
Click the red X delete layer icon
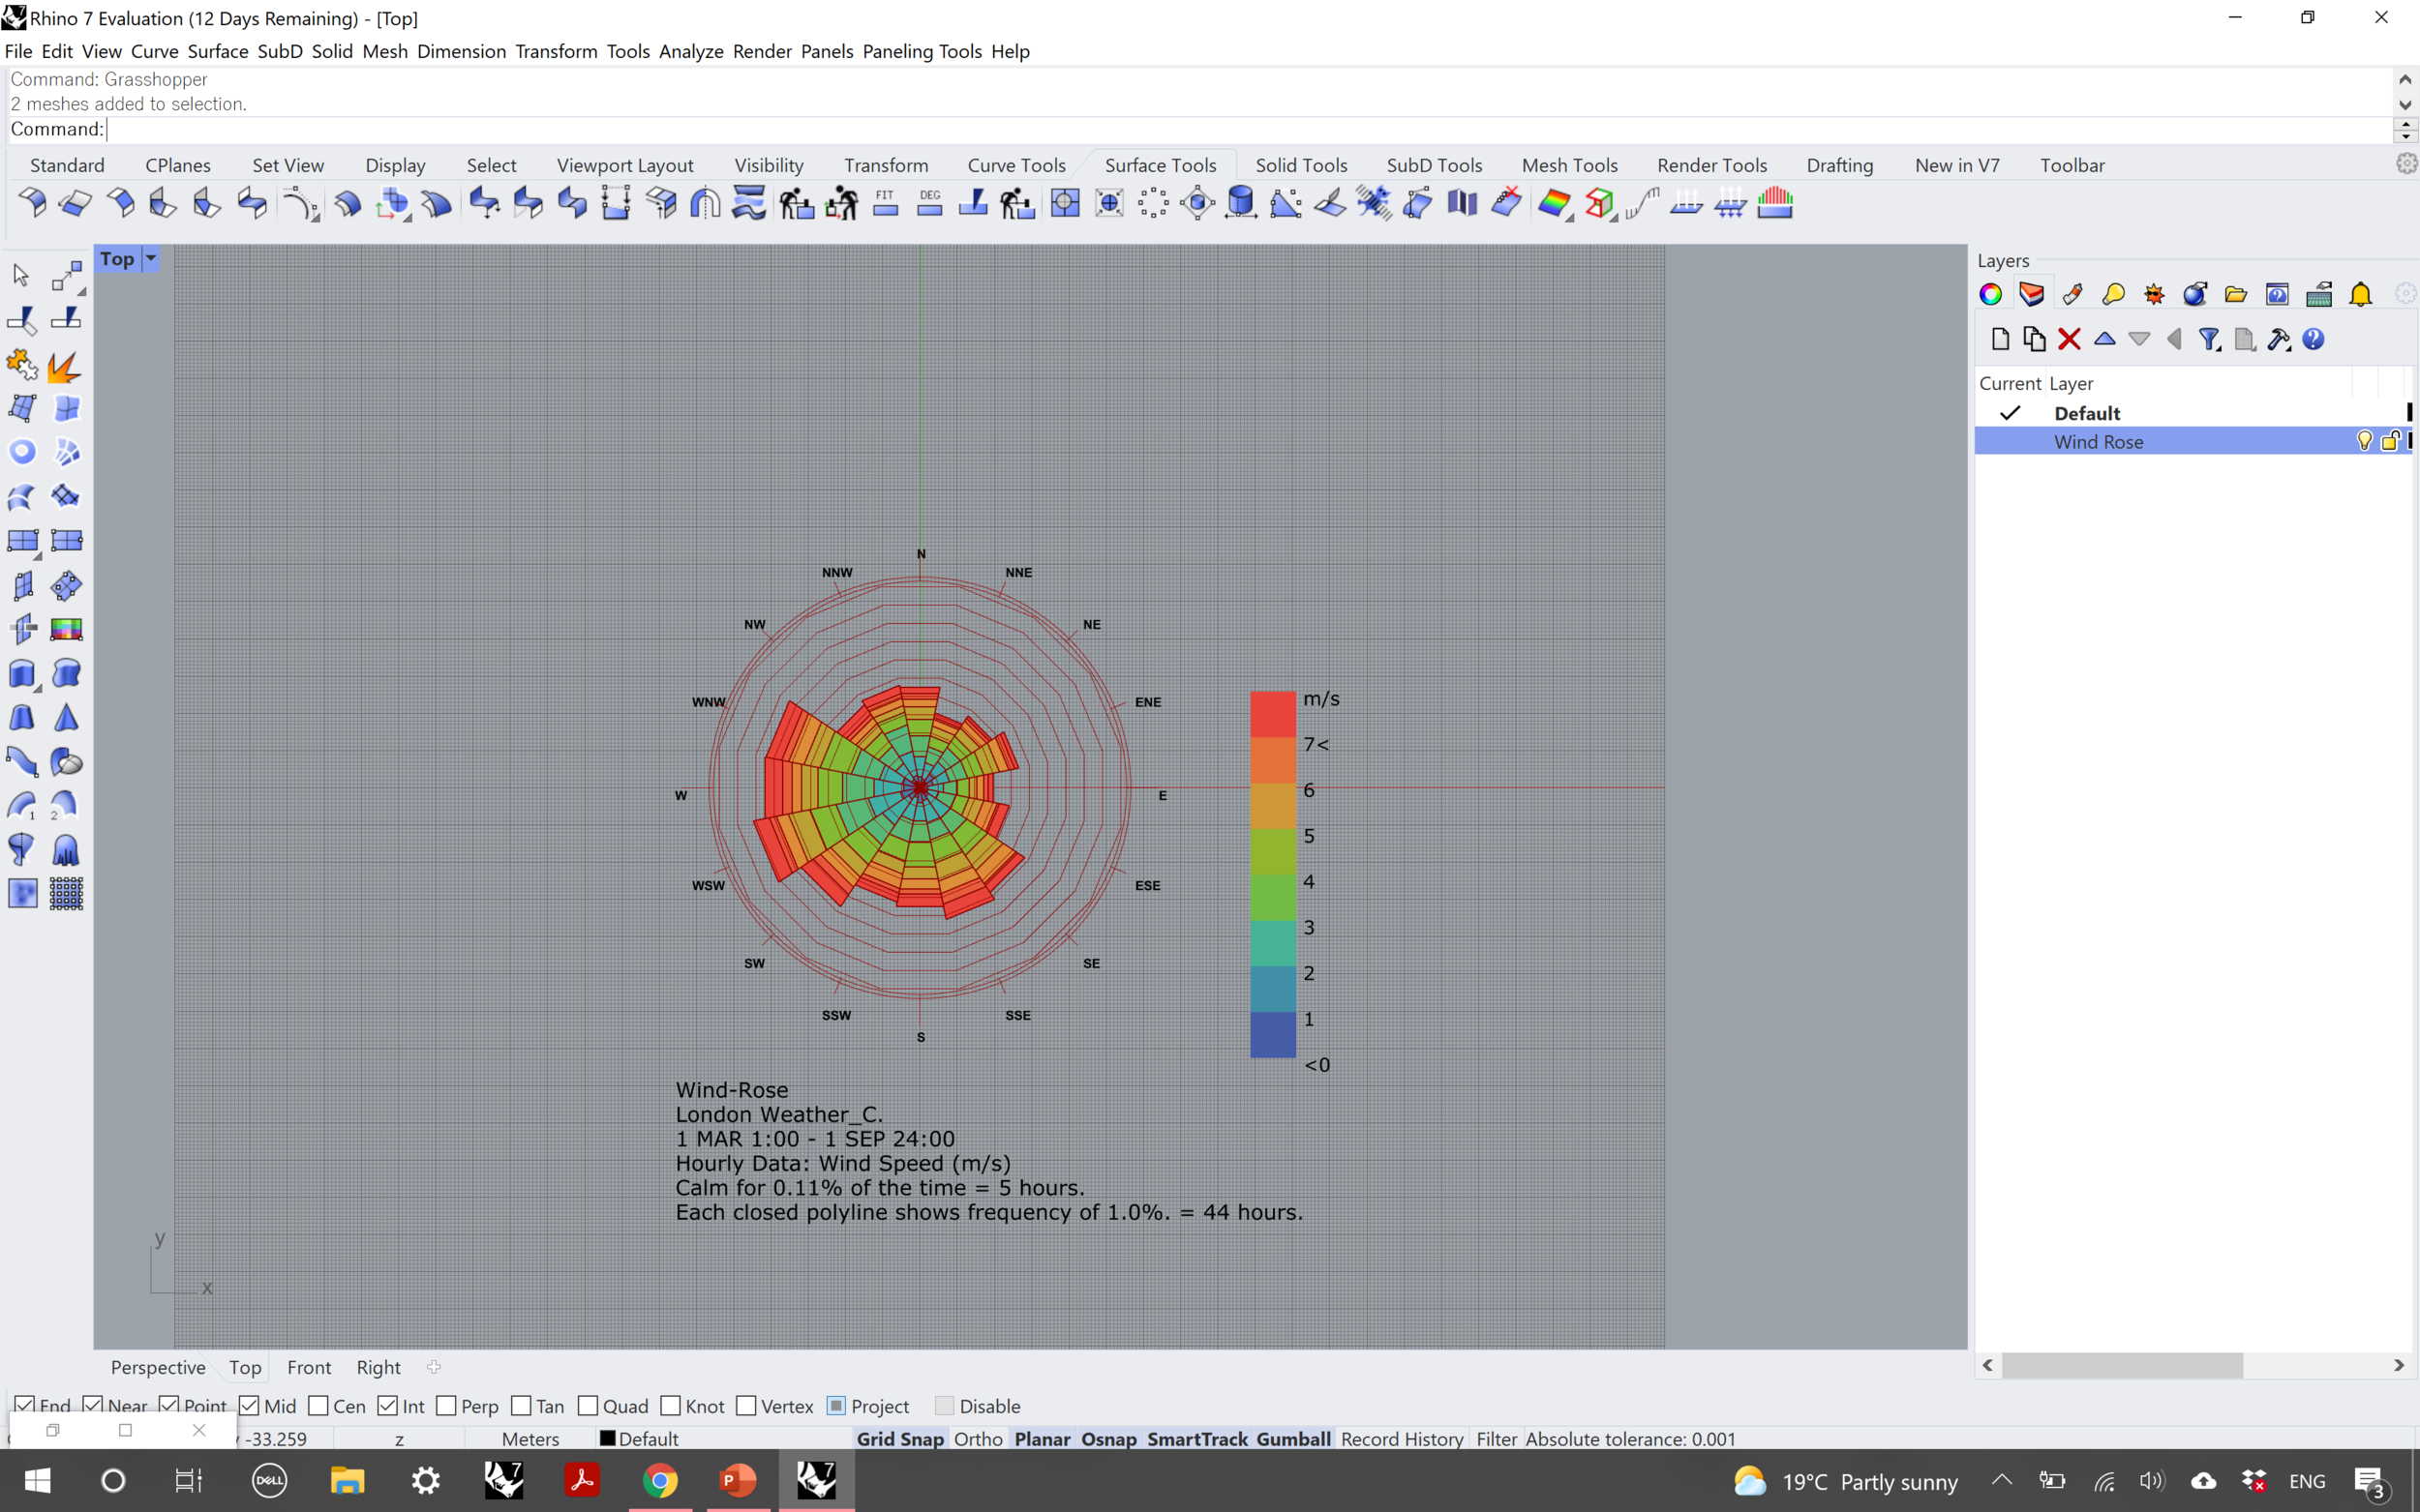pyautogui.click(x=2069, y=340)
